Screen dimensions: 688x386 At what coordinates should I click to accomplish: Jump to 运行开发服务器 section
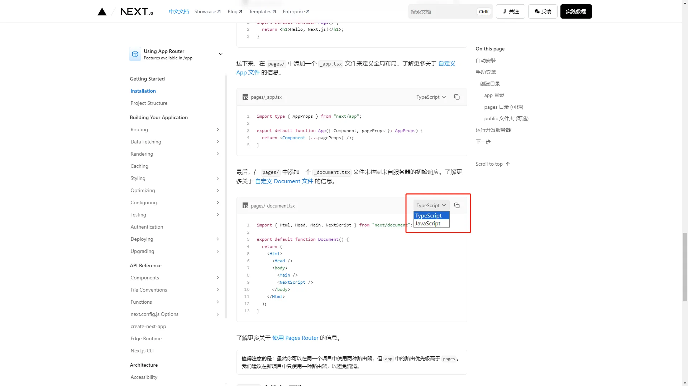point(493,130)
